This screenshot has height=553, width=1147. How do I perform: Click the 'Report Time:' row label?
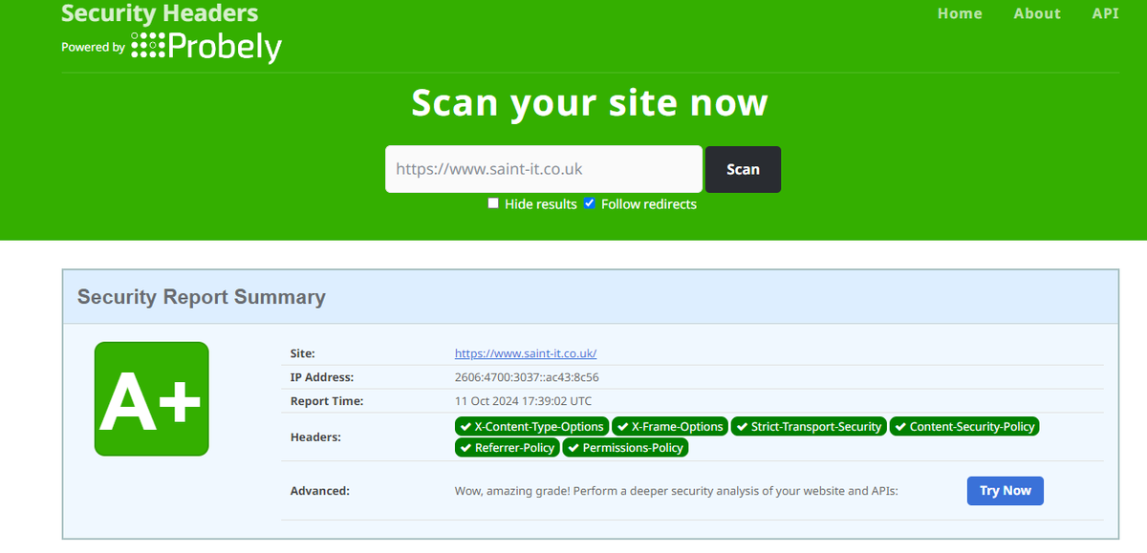(x=327, y=401)
